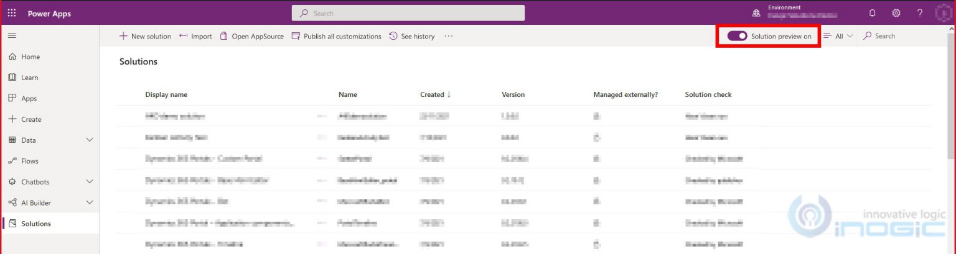Click the top Power Apps search box
The width and height of the screenshot is (956, 254).
[408, 13]
